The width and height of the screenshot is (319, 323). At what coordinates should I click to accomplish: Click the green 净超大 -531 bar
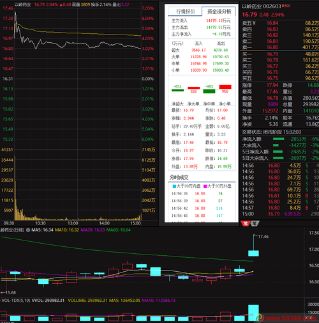[x=177, y=90]
